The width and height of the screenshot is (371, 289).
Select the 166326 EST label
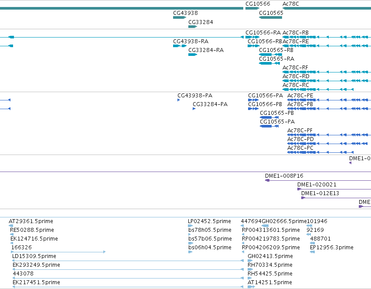coord(21,248)
